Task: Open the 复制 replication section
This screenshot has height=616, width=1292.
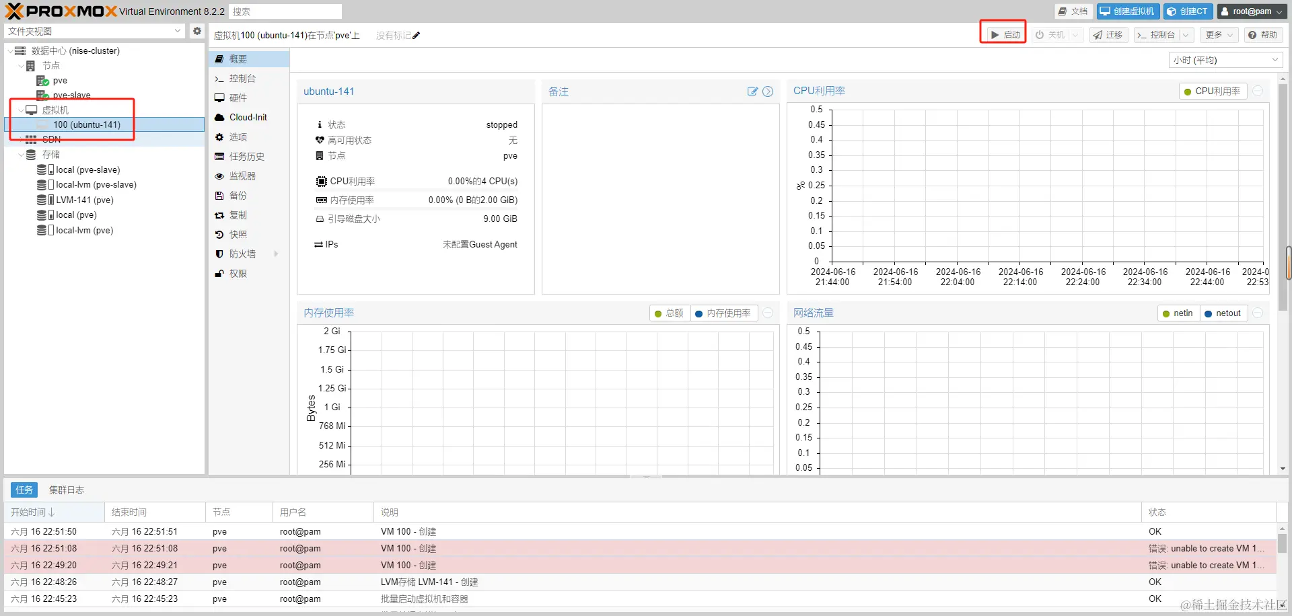Action: tap(249, 215)
